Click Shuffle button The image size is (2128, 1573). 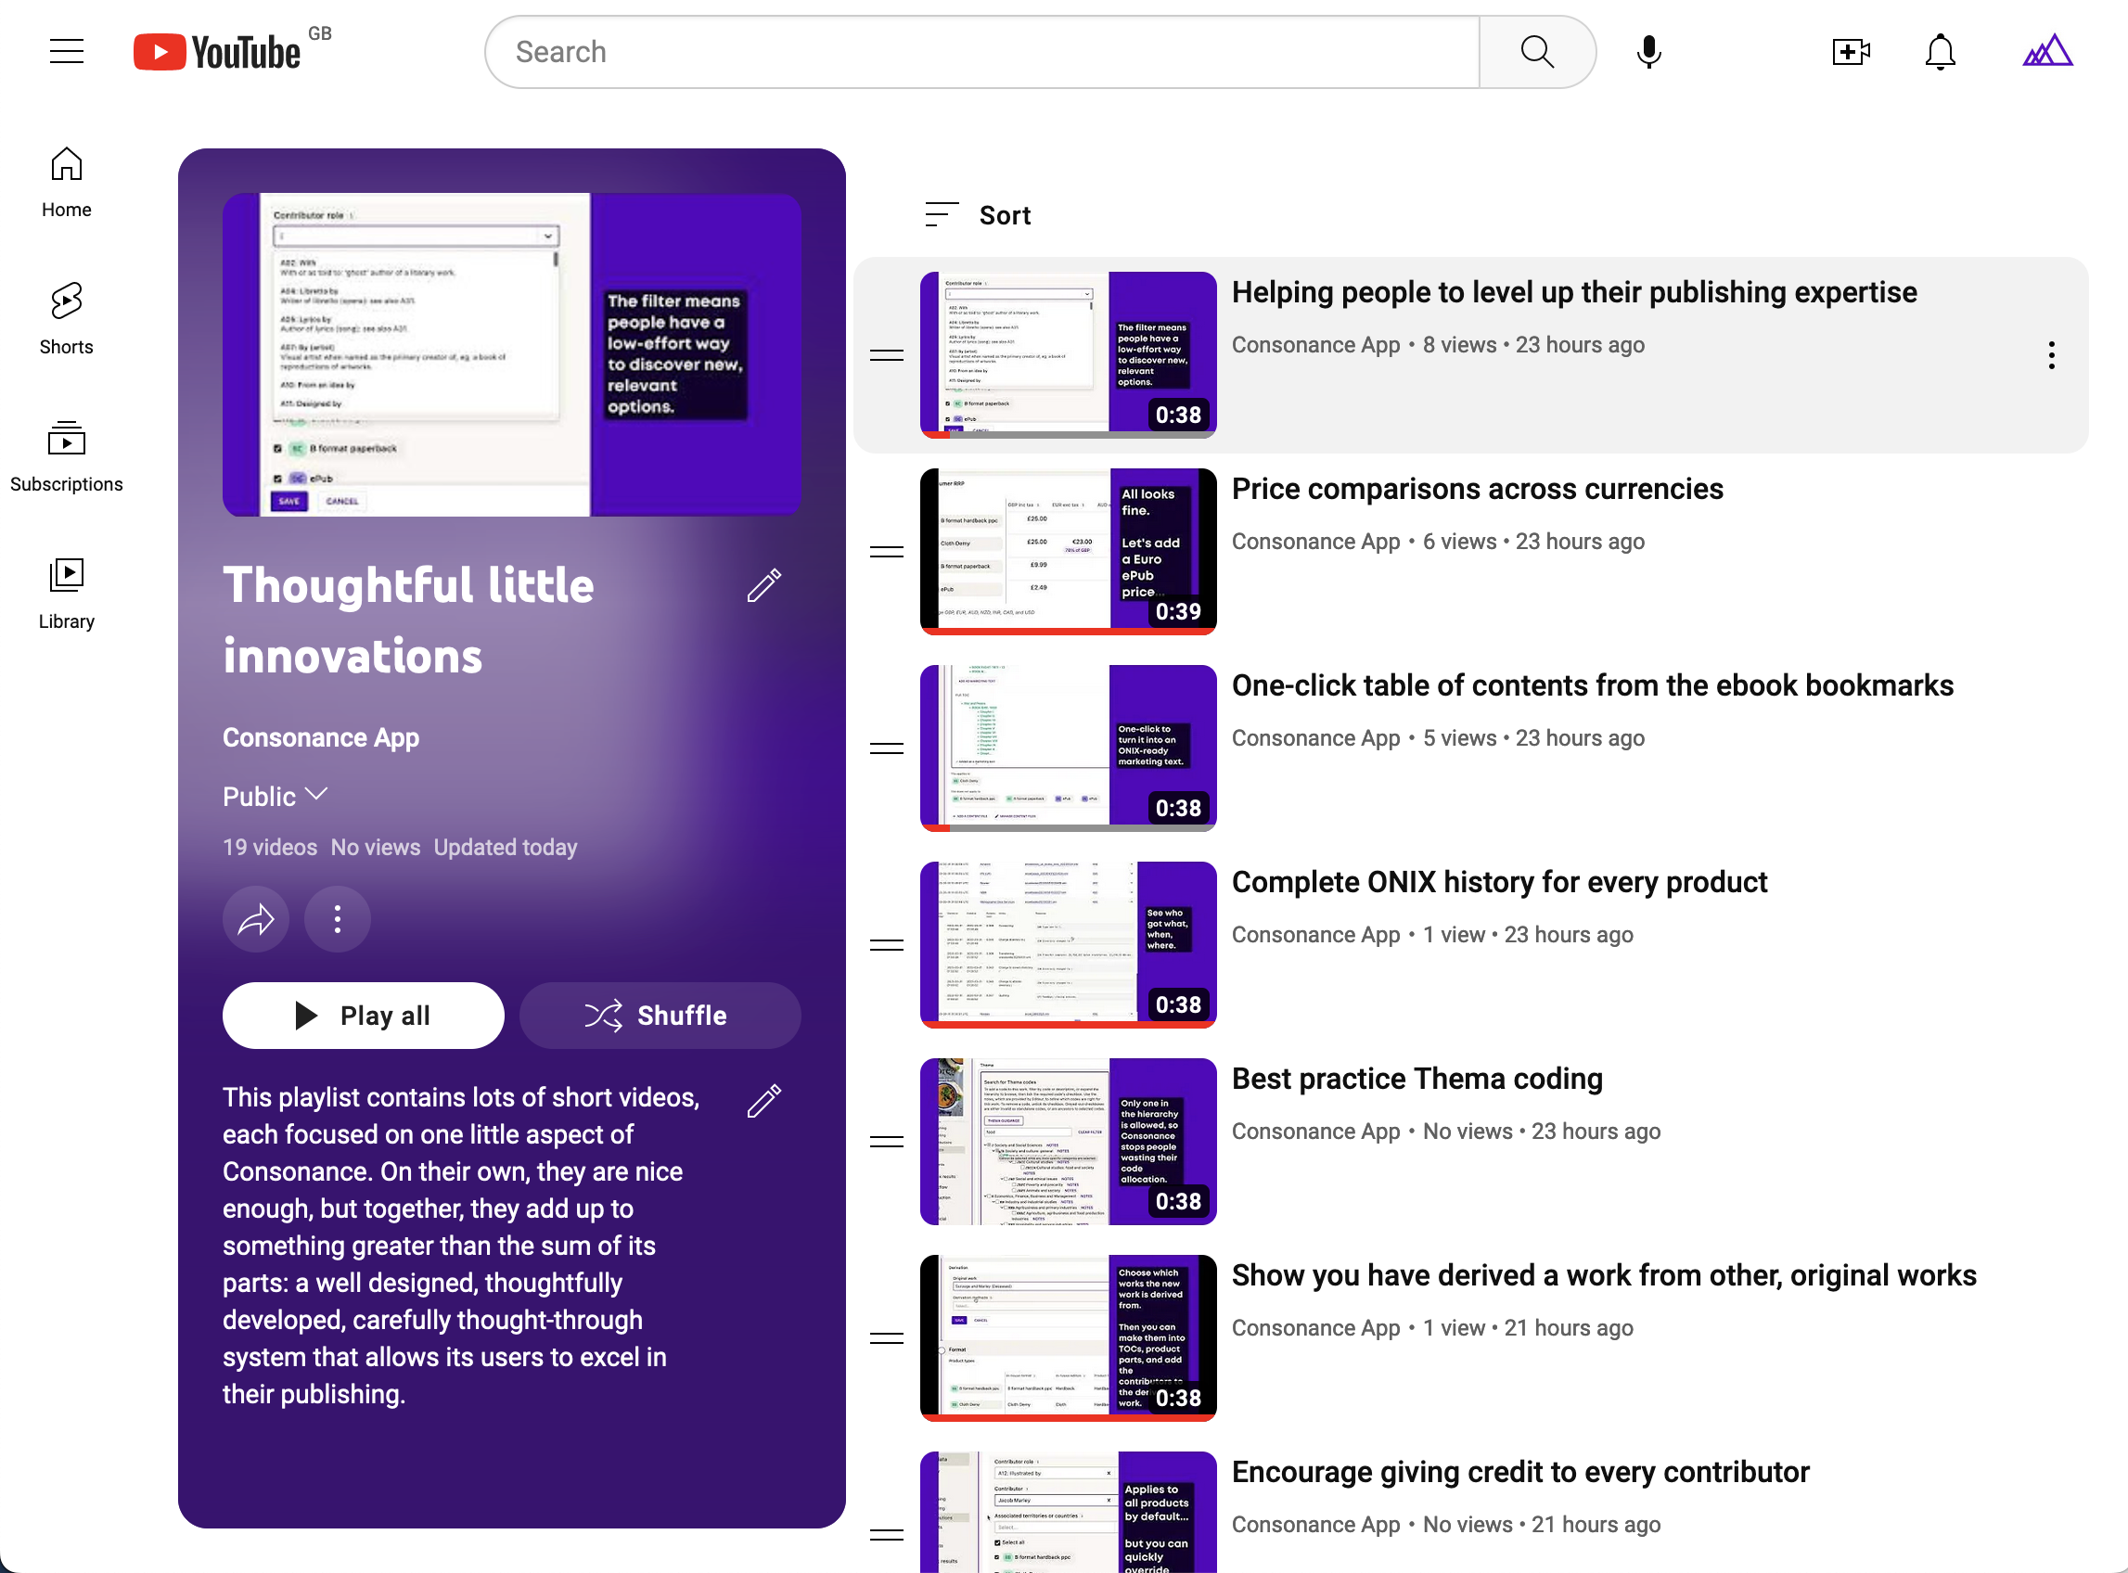click(x=656, y=1015)
